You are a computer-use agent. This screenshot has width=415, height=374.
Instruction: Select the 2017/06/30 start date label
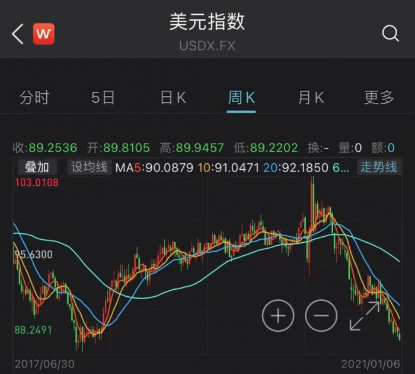pos(44,364)
